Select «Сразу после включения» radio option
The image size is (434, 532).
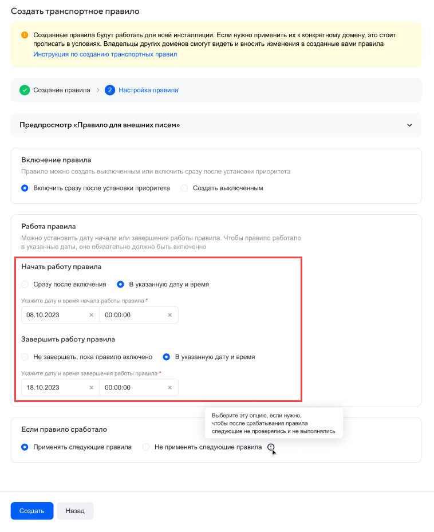click(25, 284)
